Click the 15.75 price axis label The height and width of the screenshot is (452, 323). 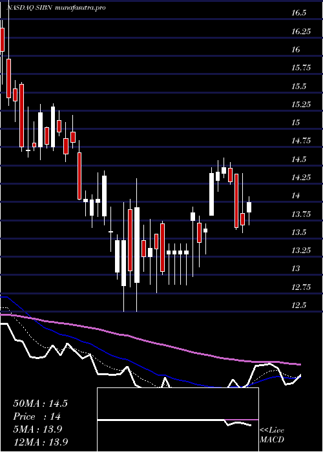point(301,68)
